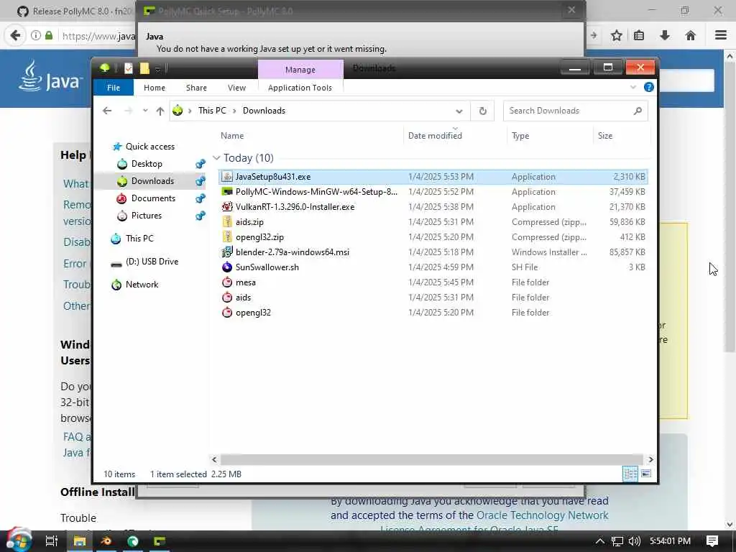Open the Home ribbon tab
Viewport: 736px width, 552px height.
[155, 88]
